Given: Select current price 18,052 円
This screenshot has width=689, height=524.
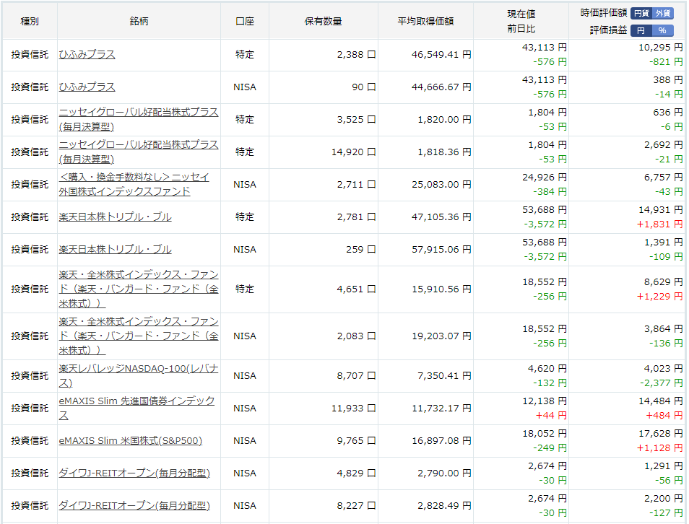Looking at the screenshot, I should click(545, 434).
